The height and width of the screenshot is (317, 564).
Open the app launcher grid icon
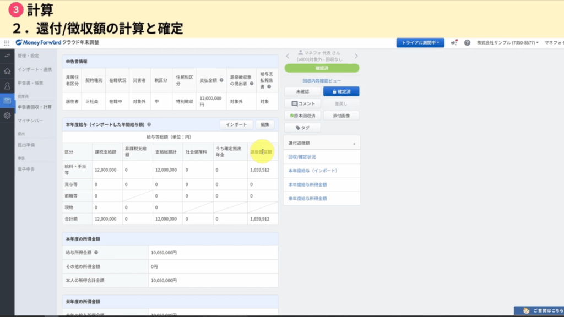7,43
